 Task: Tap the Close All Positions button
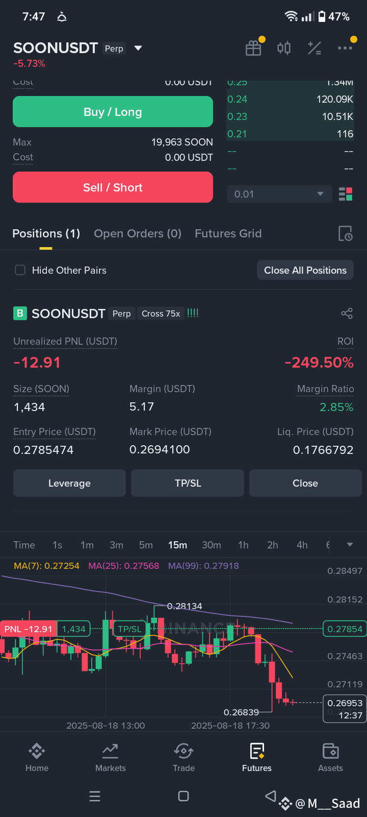305,270
